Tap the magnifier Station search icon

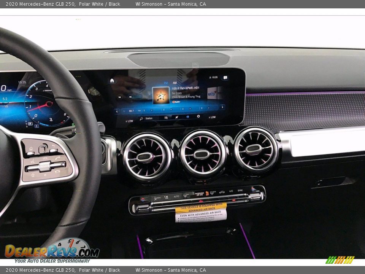(x=141, y=118)
